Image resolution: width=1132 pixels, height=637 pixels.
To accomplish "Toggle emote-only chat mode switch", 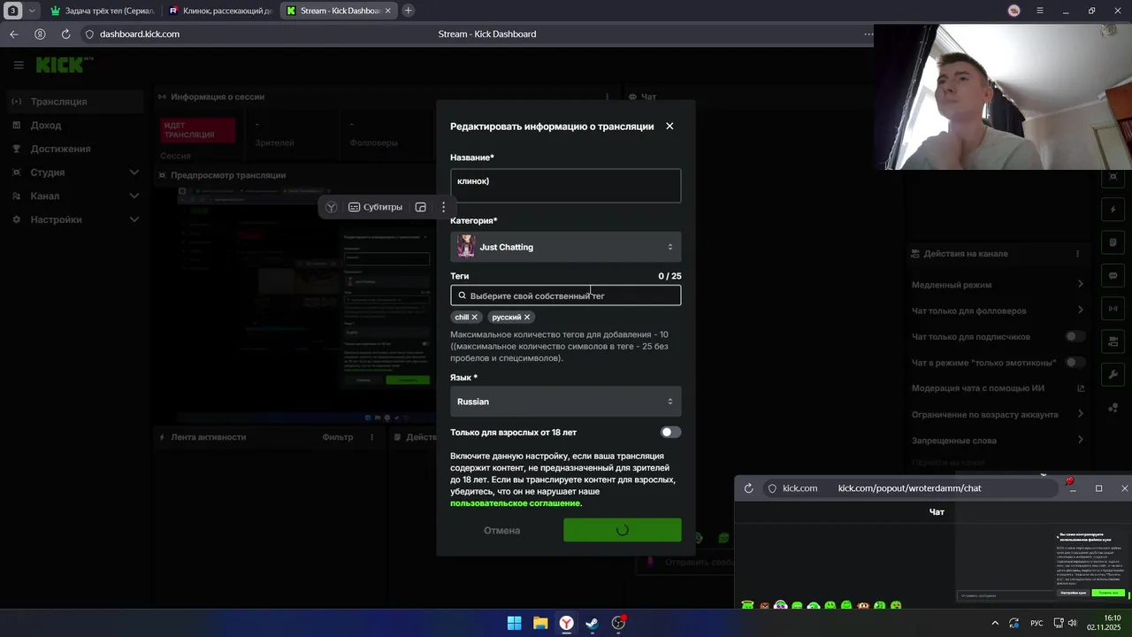I will (1075, 362).
